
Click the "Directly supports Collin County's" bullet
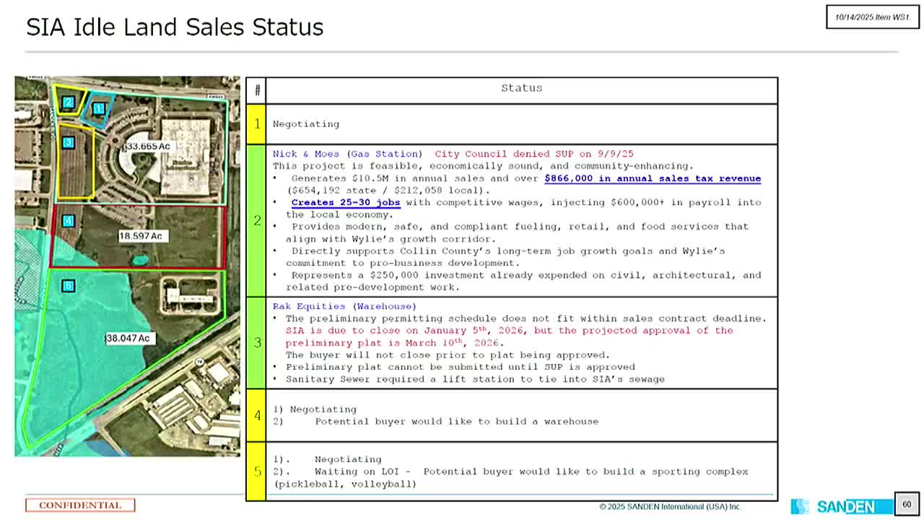(499, 257)
